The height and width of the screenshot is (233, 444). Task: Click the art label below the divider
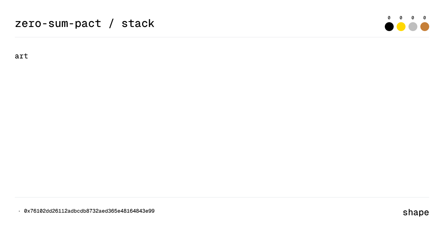(x=21, y=56)
